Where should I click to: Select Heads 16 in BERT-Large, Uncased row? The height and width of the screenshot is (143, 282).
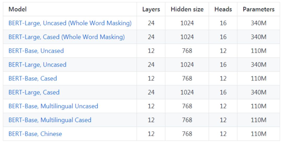(x=223, y=65)
